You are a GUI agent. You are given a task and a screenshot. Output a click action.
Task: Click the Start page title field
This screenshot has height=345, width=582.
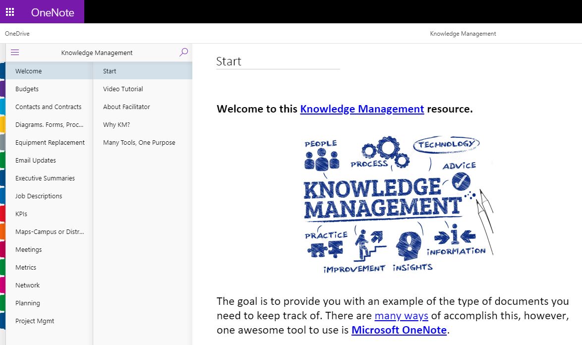278,61
